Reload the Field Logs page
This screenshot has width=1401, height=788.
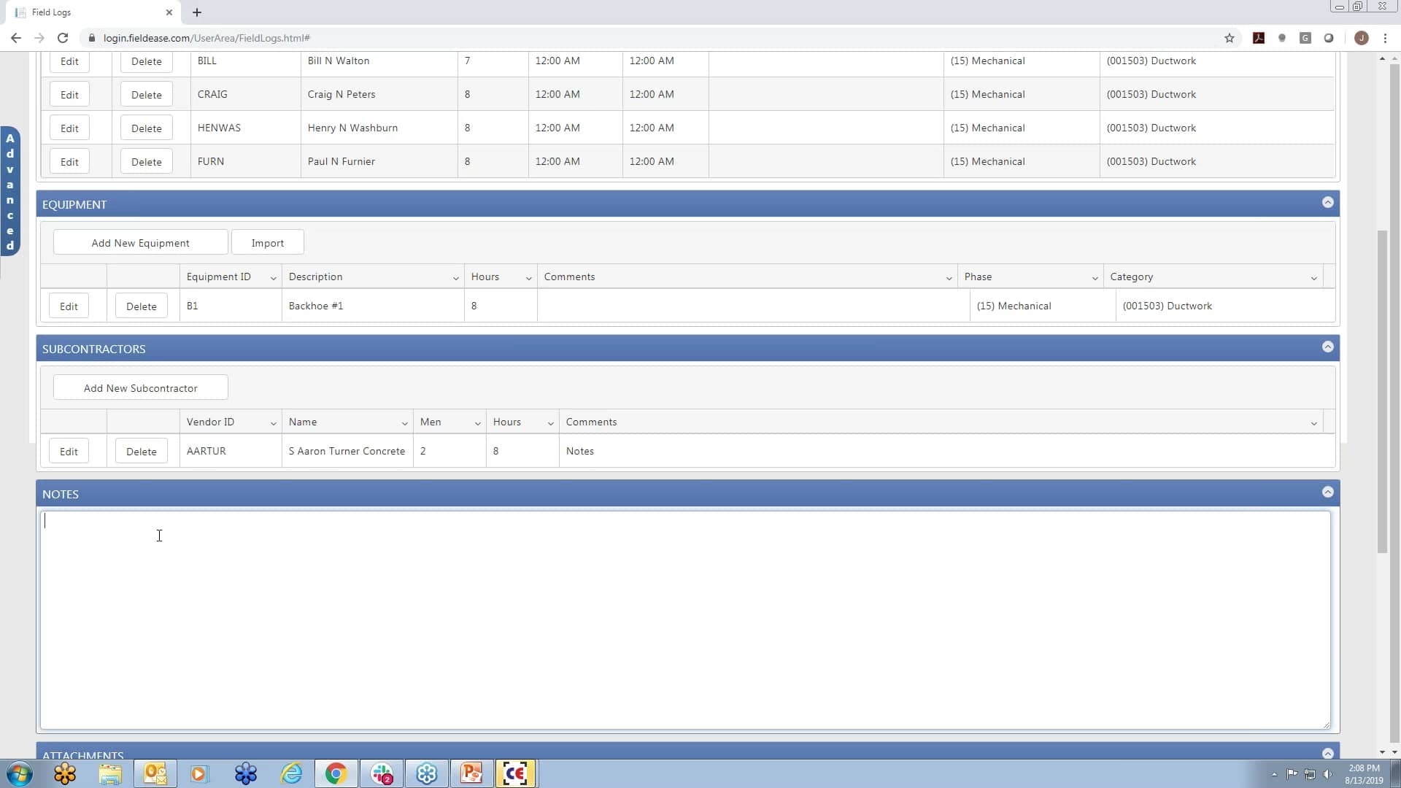[x=63, y=38]
